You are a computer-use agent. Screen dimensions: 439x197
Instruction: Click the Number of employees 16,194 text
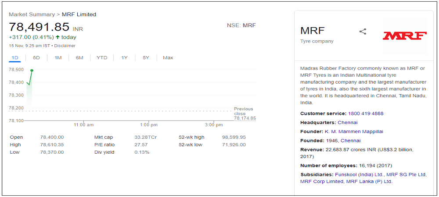(x=346, y=165)
